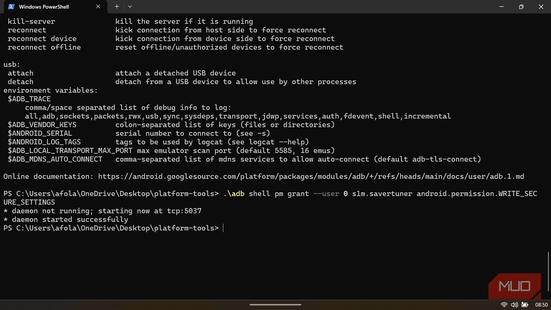The width and height of the screenshot is (551, 310).
Task: Click at the last prompt's cursor
Action: coord(223,228)
